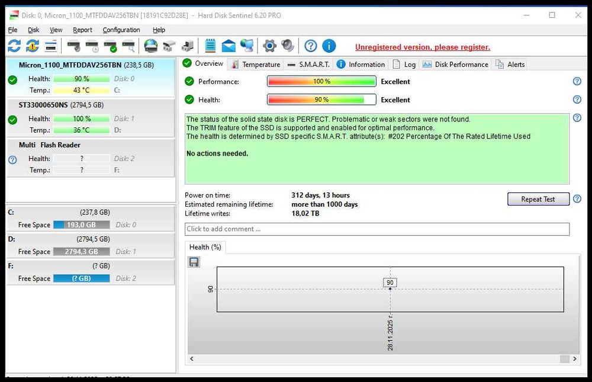592x382 pixels.
Task: Click D: free space bar 2794,3 GB
Action: [82, 252]
